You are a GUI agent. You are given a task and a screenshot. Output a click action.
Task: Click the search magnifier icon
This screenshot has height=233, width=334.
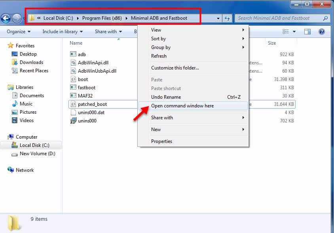pyautogui.click(x=325, y=18)
